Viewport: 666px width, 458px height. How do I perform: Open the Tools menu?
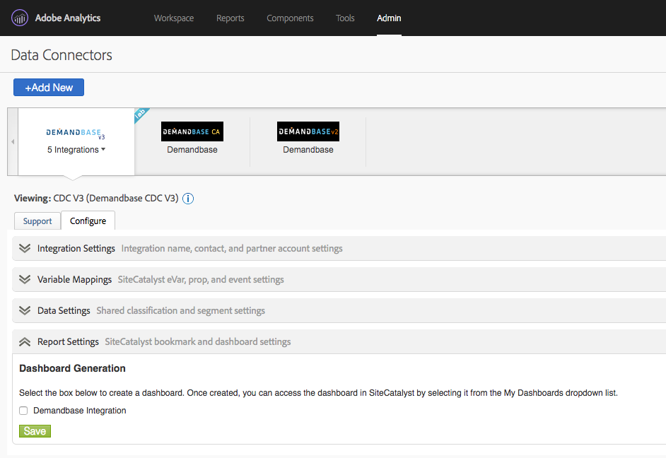(x=345, y=18)
